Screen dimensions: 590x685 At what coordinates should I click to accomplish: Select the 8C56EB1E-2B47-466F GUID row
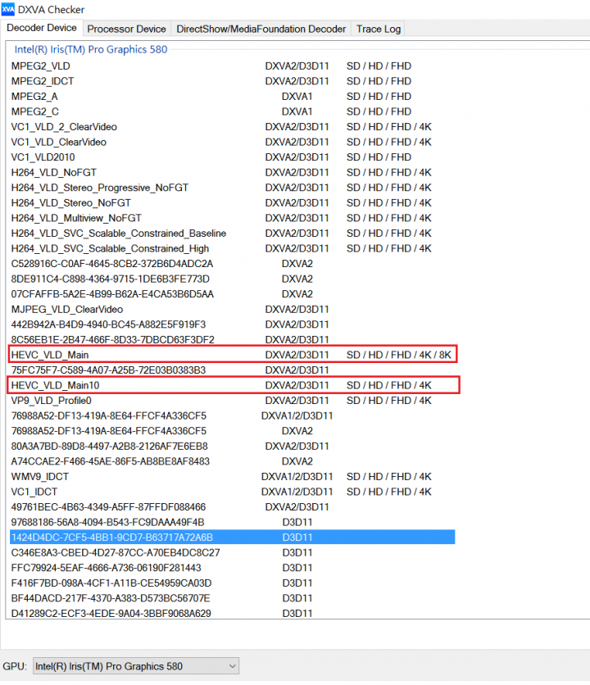233,340
